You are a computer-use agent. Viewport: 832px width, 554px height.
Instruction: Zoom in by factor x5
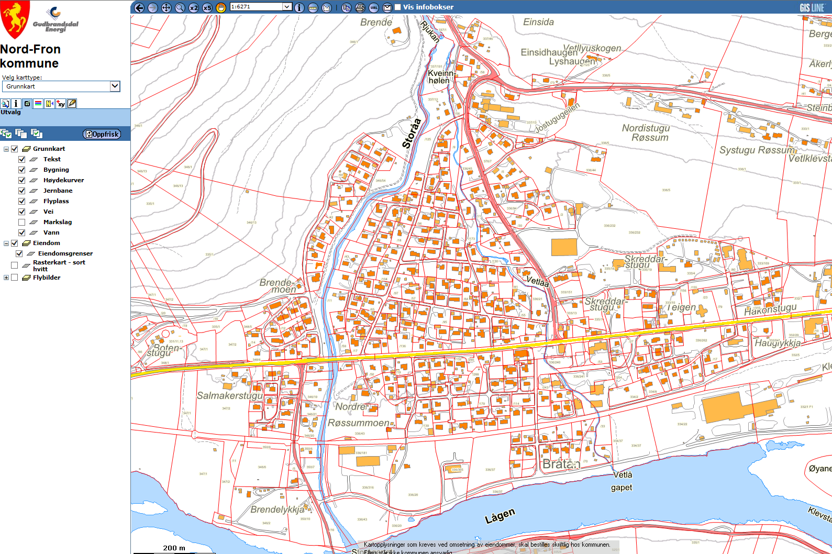point(207,7)
